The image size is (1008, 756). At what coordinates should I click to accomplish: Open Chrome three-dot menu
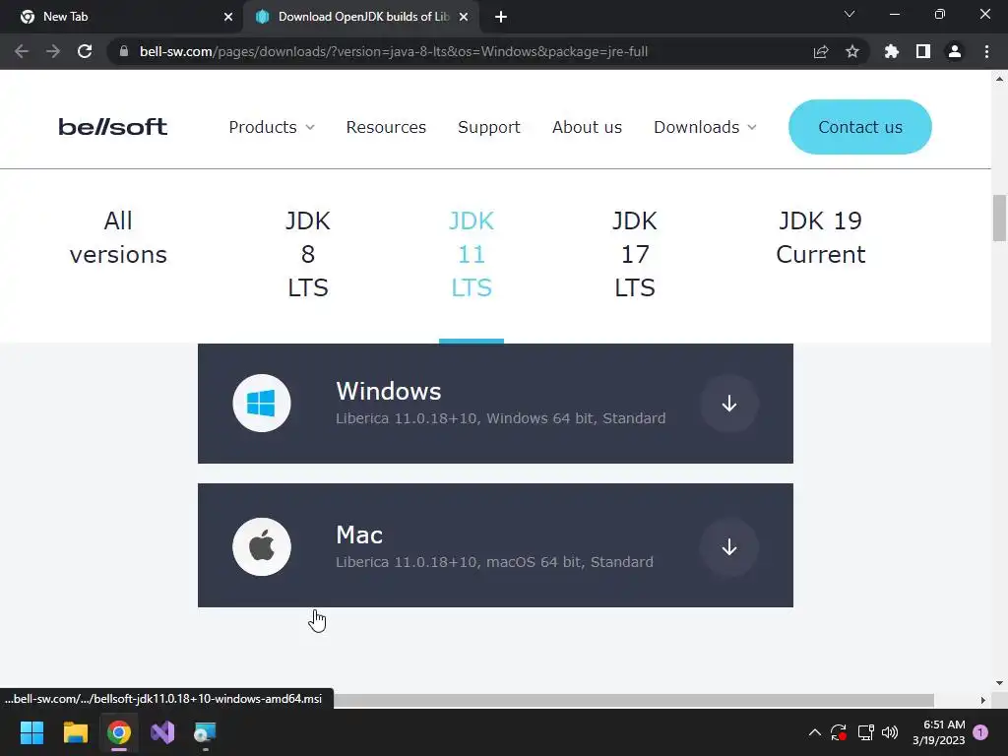[986, 51]
